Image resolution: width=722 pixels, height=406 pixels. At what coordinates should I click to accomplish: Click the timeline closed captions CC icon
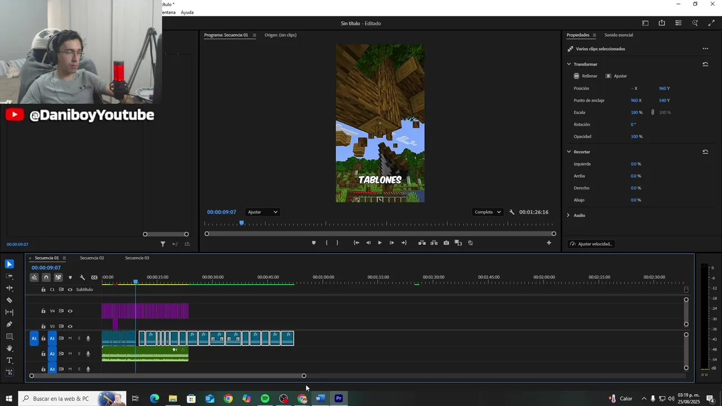click(x=94, y=277)
